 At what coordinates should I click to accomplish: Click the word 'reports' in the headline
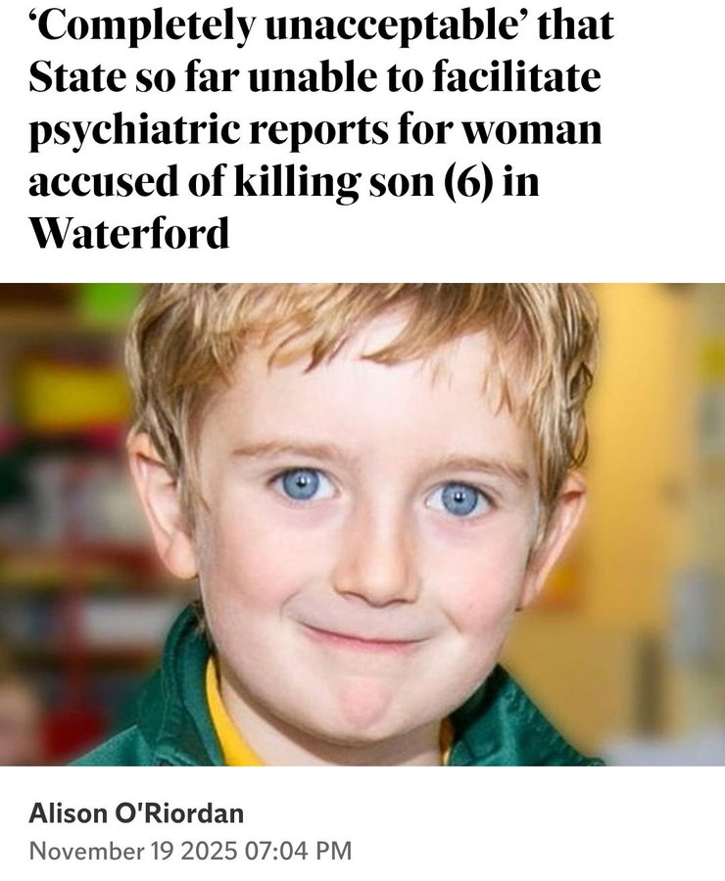(x=319, y=131)
